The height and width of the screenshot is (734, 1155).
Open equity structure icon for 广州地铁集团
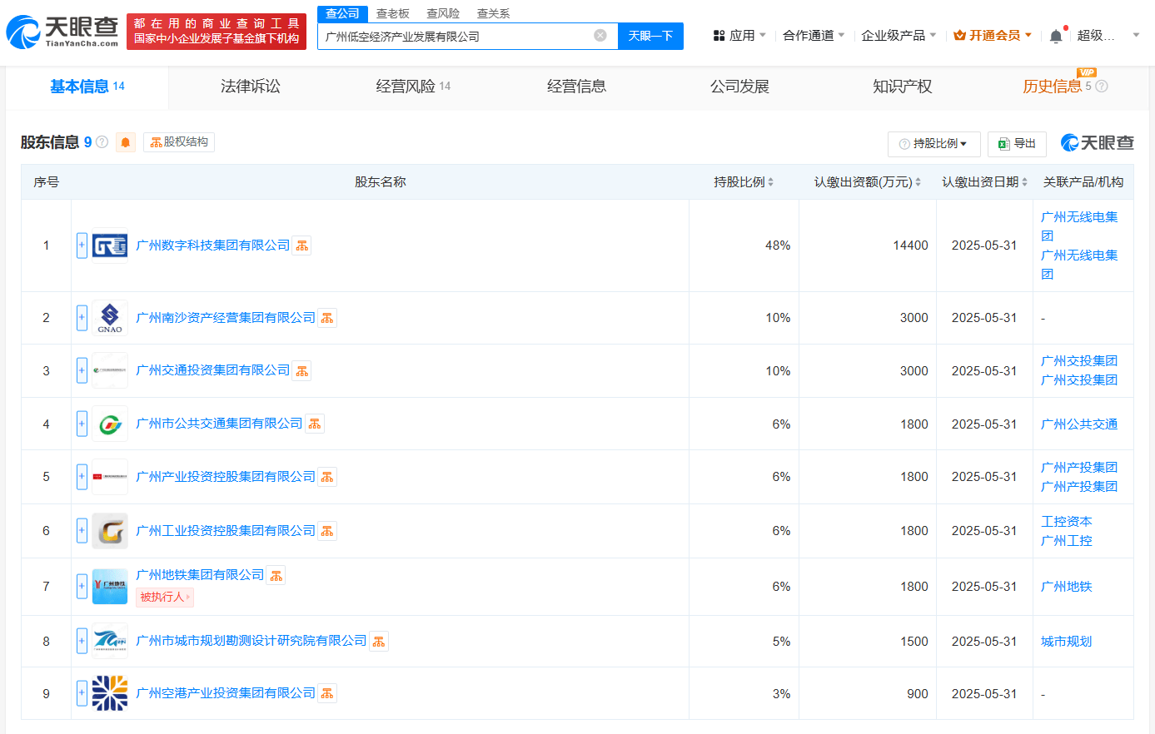[x=276, y=575]
